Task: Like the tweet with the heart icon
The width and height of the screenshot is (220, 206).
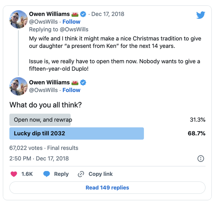Action: 14,174
